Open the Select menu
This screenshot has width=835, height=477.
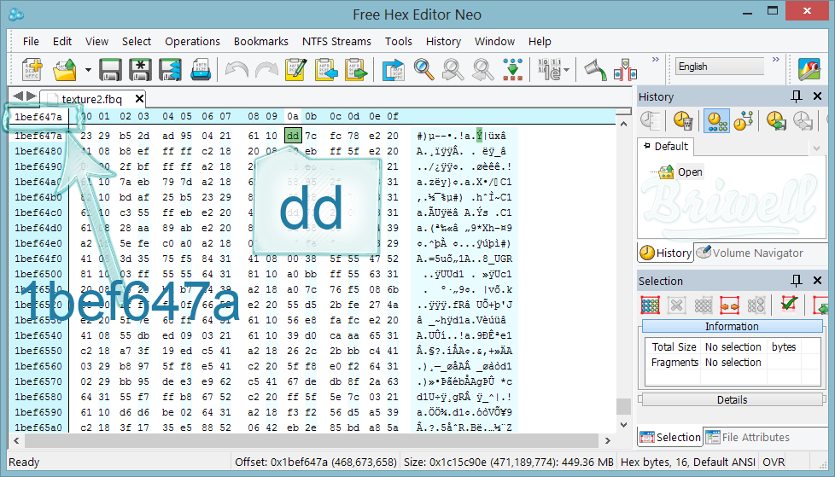tap(137, 42)
